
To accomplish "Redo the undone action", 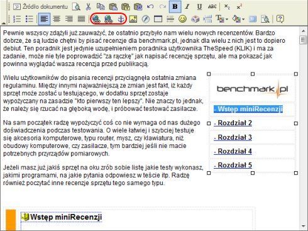I will click(x=163, y=7).
